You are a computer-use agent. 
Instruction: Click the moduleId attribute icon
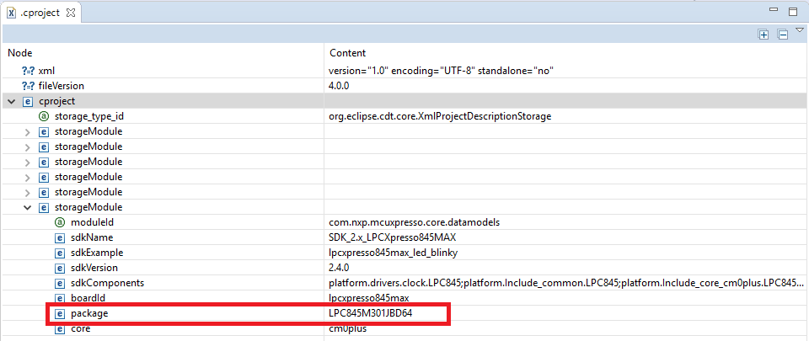coord(59,222)
